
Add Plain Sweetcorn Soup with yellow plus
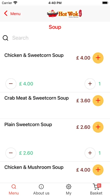[x=98, y=127]
